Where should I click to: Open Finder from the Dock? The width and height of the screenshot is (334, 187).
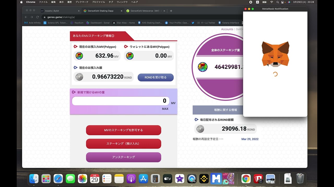pyautogui.click(x=34, y=179)
